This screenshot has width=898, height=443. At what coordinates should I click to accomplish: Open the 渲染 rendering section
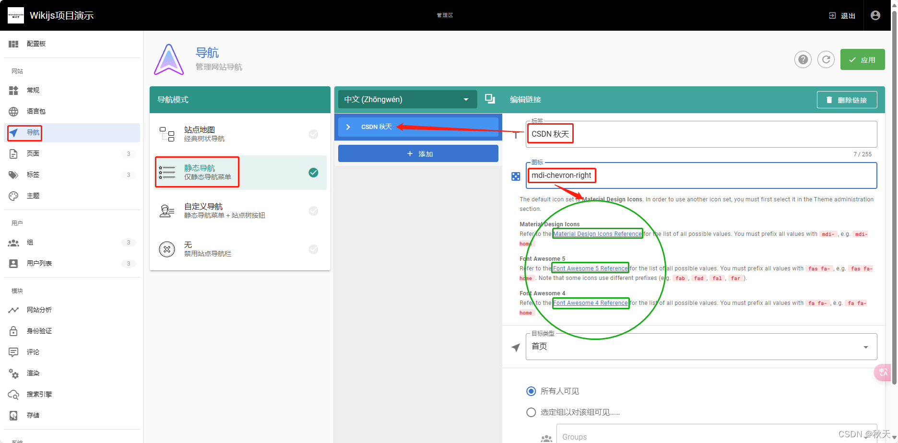tap(33, 373)
